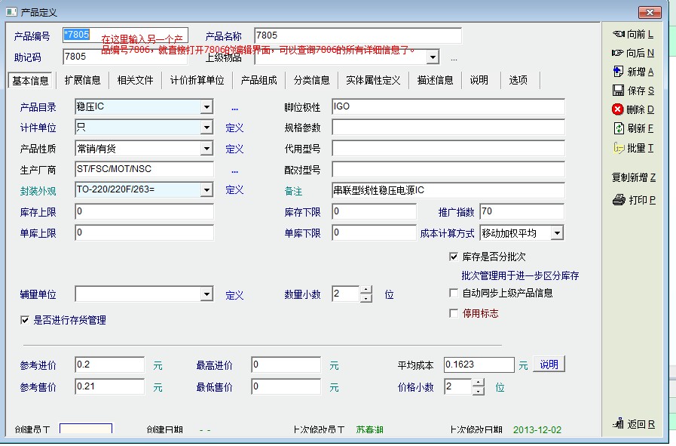Image resolution: width=676 pixels, height=446 pixels.
Task: Open the 产品目录 dropdown
Action: pyautogui.click(x=206, y=107)
